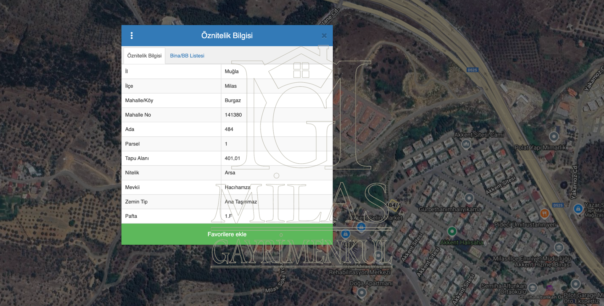
Task: Select the Polat Yapı Mimarlık map pin
Action: point(554,137)
